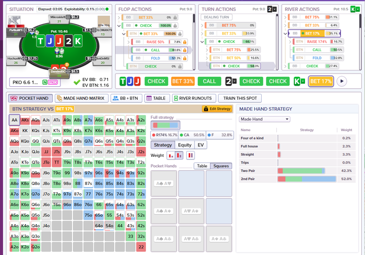Select the EV view toggle
The image size is (365, 255).
pos(201,145)
